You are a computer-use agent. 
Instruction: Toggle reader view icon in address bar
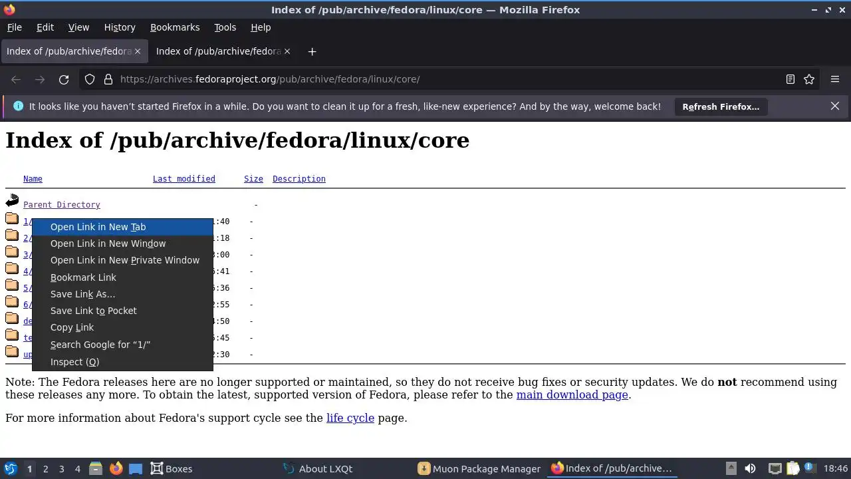(790, 79)
